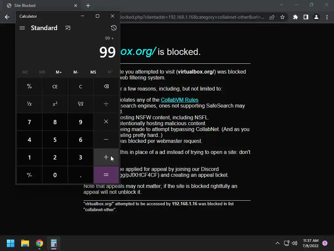
Task: Add to memory with M+
Action: point(59,72)
